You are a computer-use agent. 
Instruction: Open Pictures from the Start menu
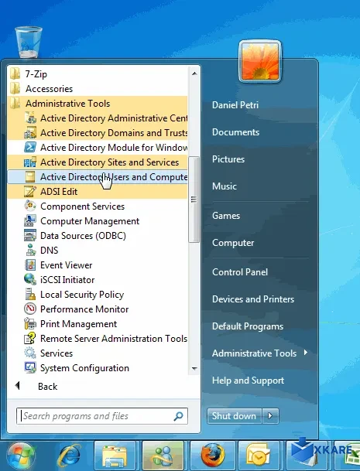click(228, 159)
